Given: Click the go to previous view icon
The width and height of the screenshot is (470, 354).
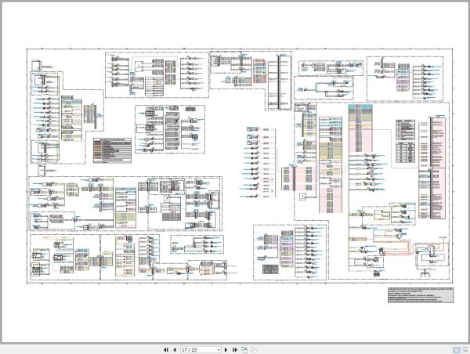Looking at the screenshot, I should tap(244, 350).
